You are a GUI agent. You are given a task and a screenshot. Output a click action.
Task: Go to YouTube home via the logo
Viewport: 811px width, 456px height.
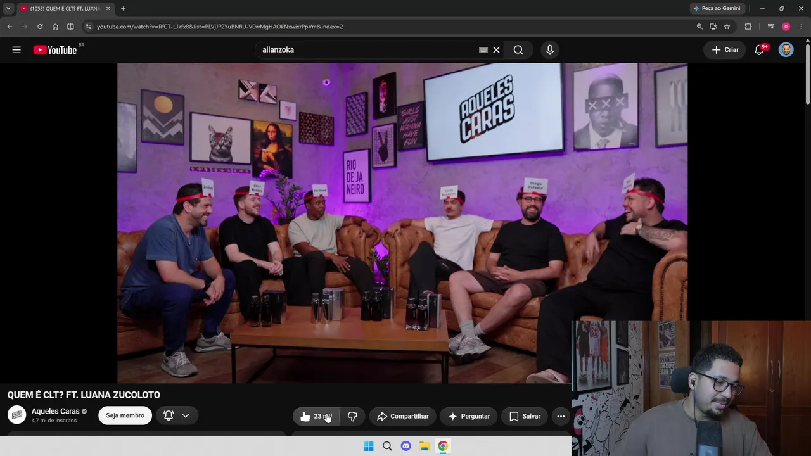tap(55, 50)
